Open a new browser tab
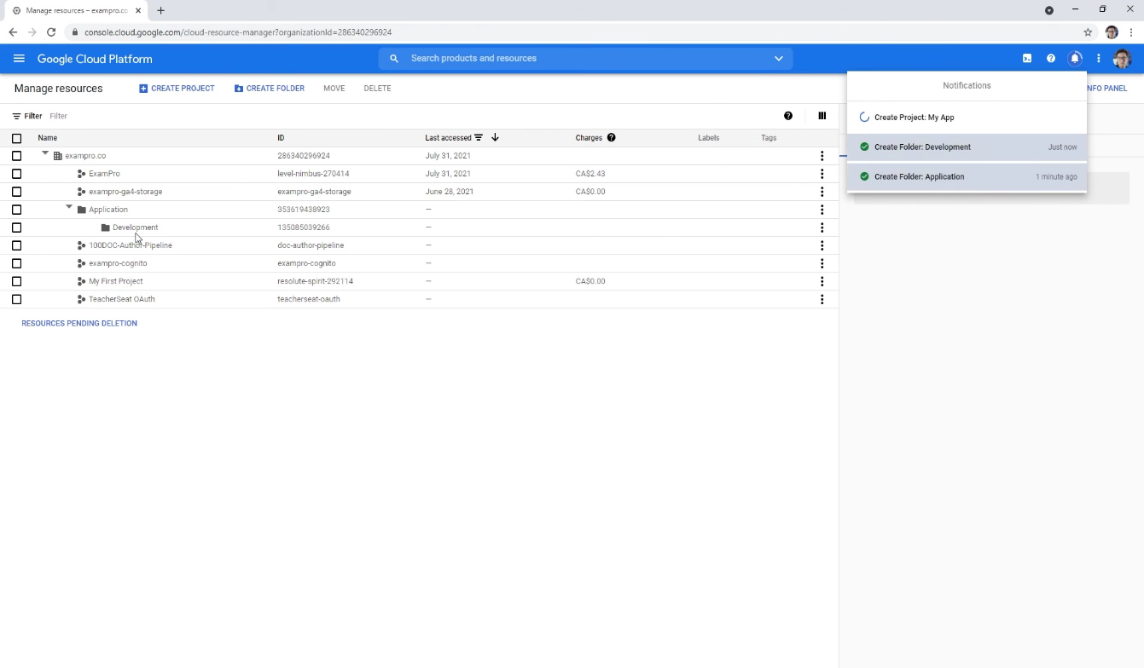The image size is (1144, 668). [160, 10]
